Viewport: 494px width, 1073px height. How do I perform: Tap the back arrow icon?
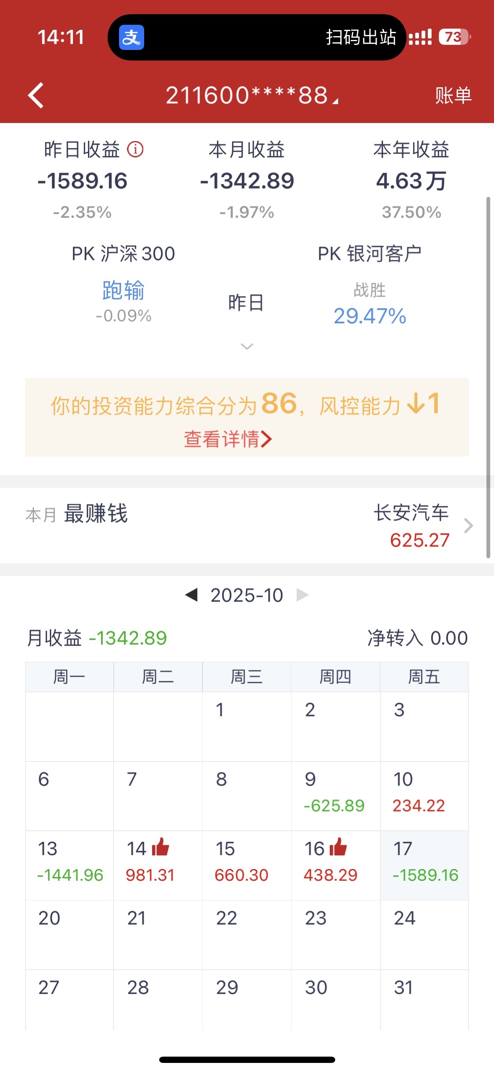36,95
